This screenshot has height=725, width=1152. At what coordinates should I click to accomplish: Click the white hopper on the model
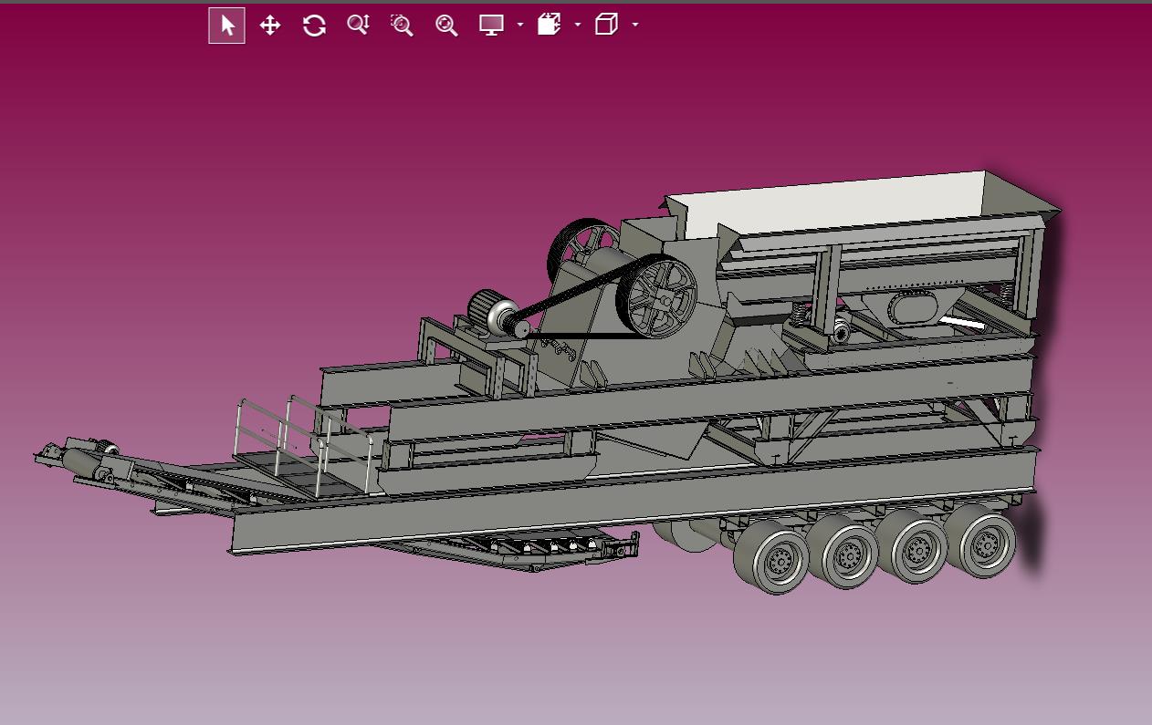pos(835,207)
